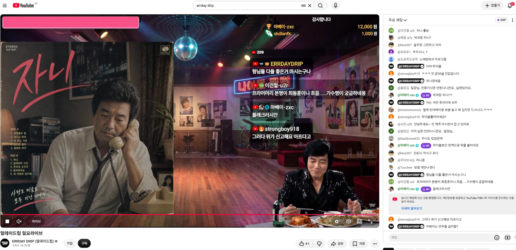Screen dimensions: 516x250
Task: Click inside the 채팅 message input
Action: (440, 237)
